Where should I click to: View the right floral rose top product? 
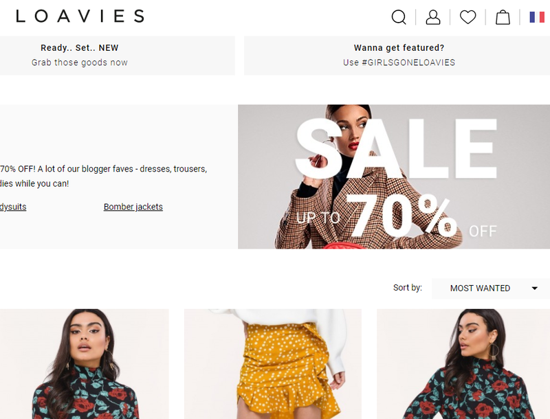(463, 363)
